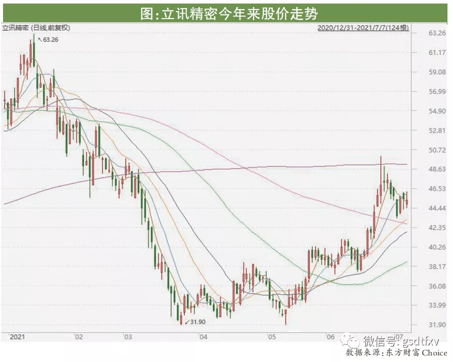Click the 54.90 price axis label

pyautogui.click(x=437, y=111)
